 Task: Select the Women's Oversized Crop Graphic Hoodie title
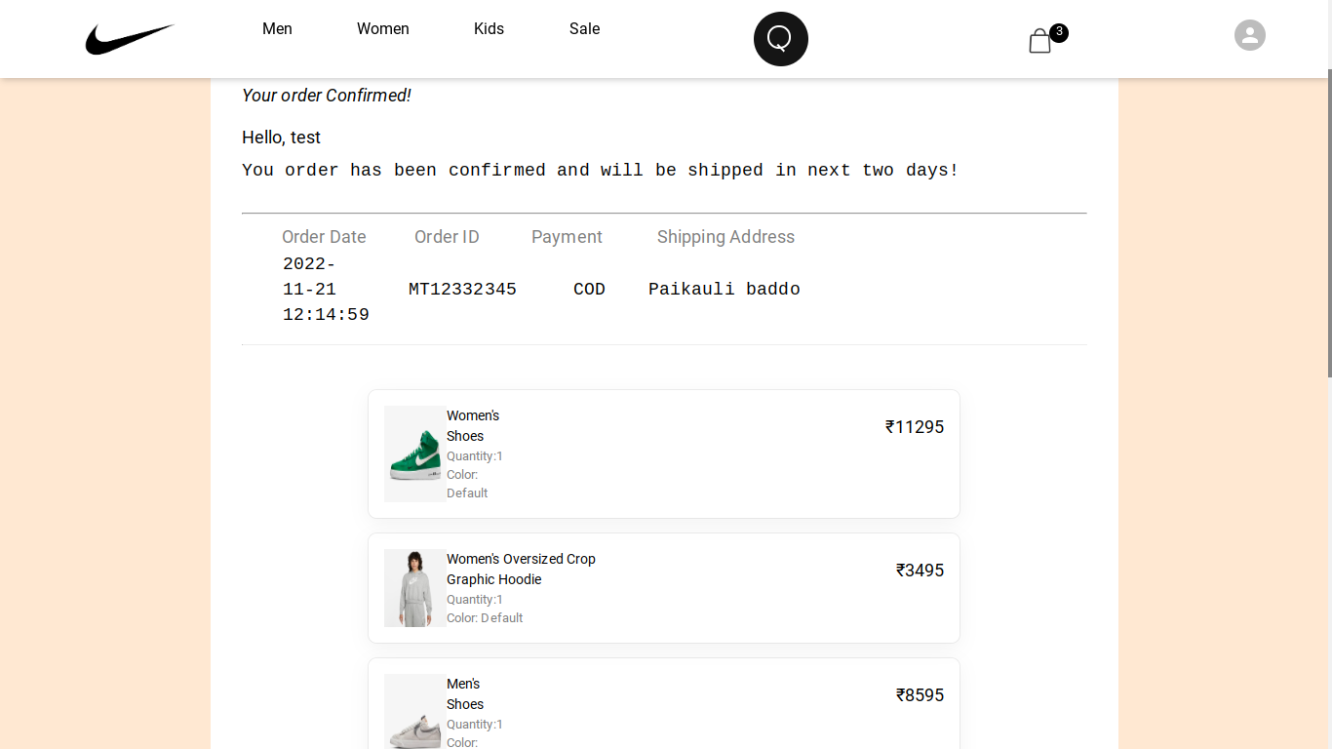[x=521, y=569]
